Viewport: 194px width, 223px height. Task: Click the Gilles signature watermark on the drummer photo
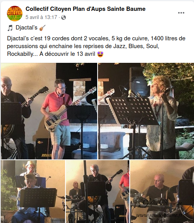pos(162,203)
